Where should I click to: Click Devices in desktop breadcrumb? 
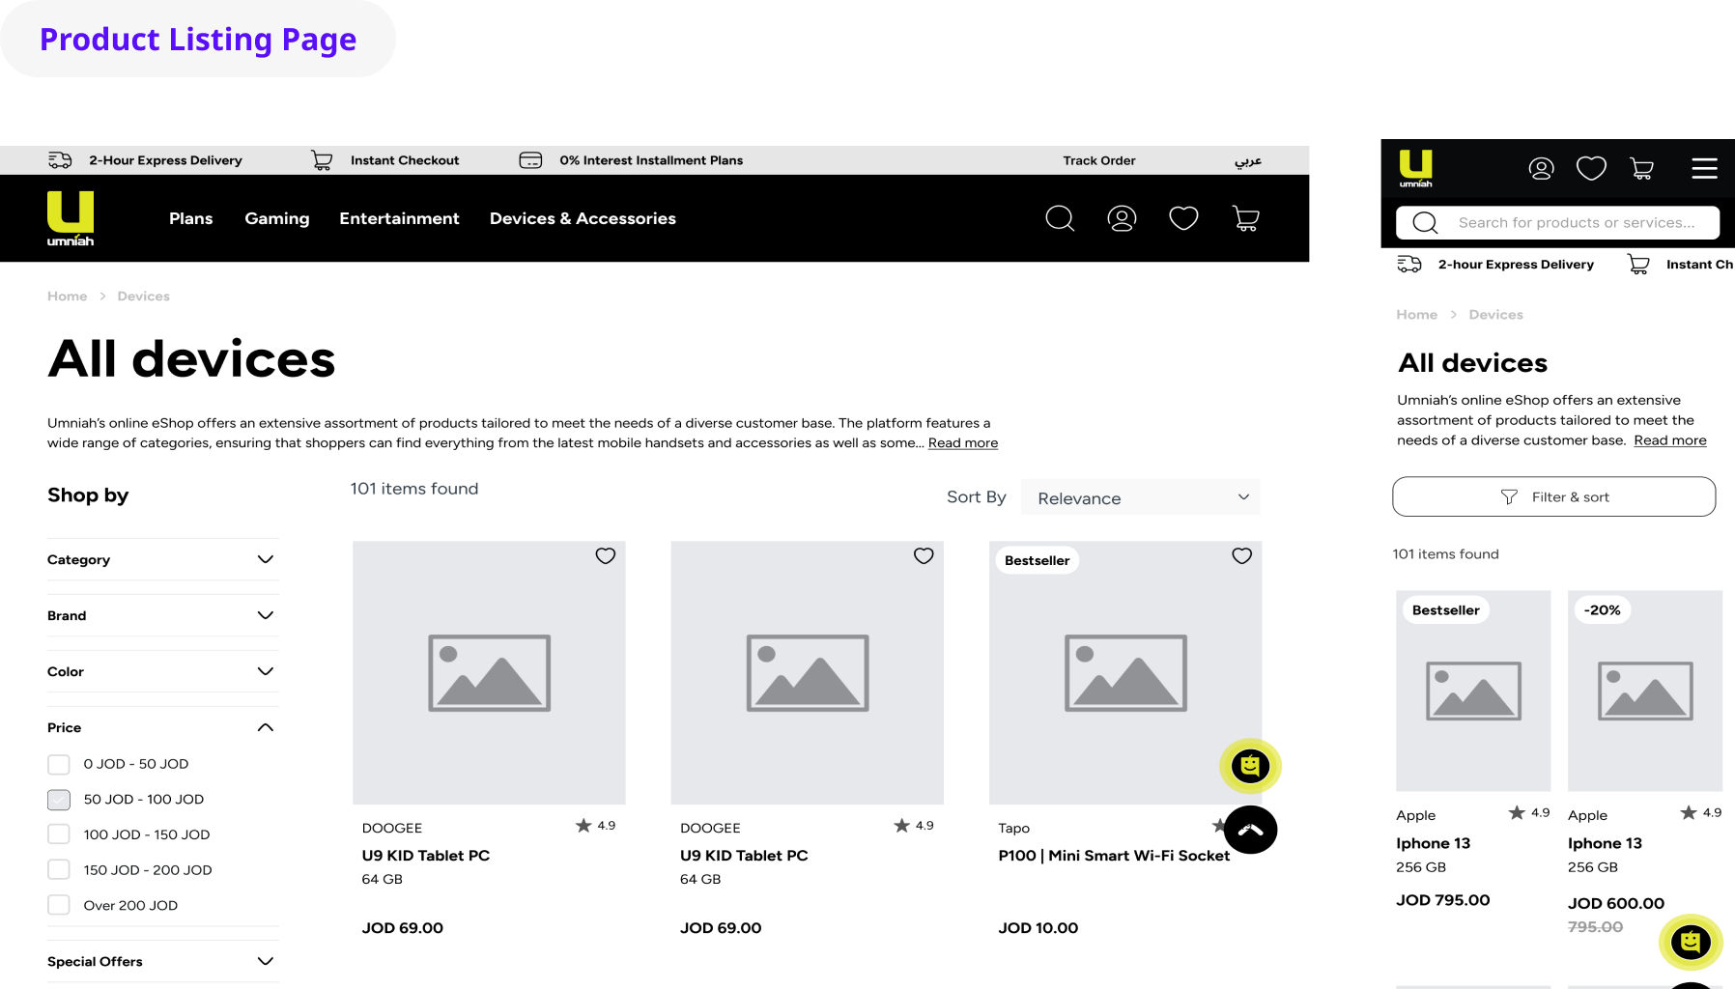[x=144, y=297]
